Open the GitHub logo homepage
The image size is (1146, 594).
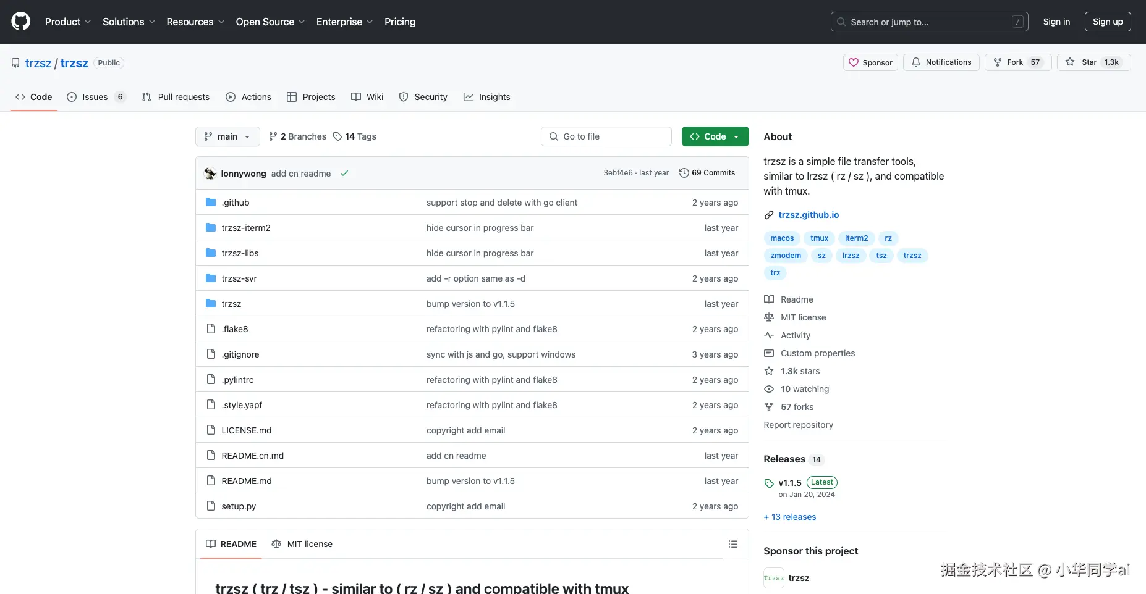tap(20, 22)
